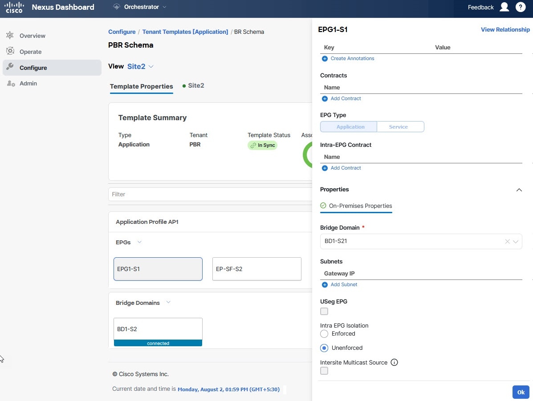Toggle the USeg EPG checkbox
This screenshot has width=533, height=401.
click(x=324, y=311)
